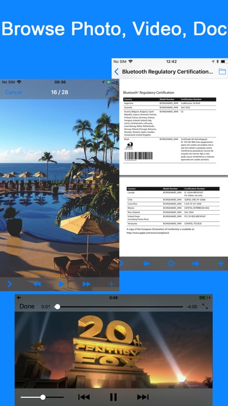Click the video progress scrubber knob
228x406 pixels.
(57, 306)
